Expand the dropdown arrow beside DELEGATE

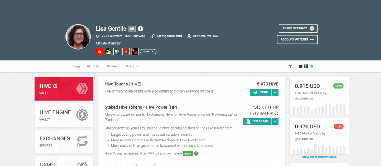point(275,122)
